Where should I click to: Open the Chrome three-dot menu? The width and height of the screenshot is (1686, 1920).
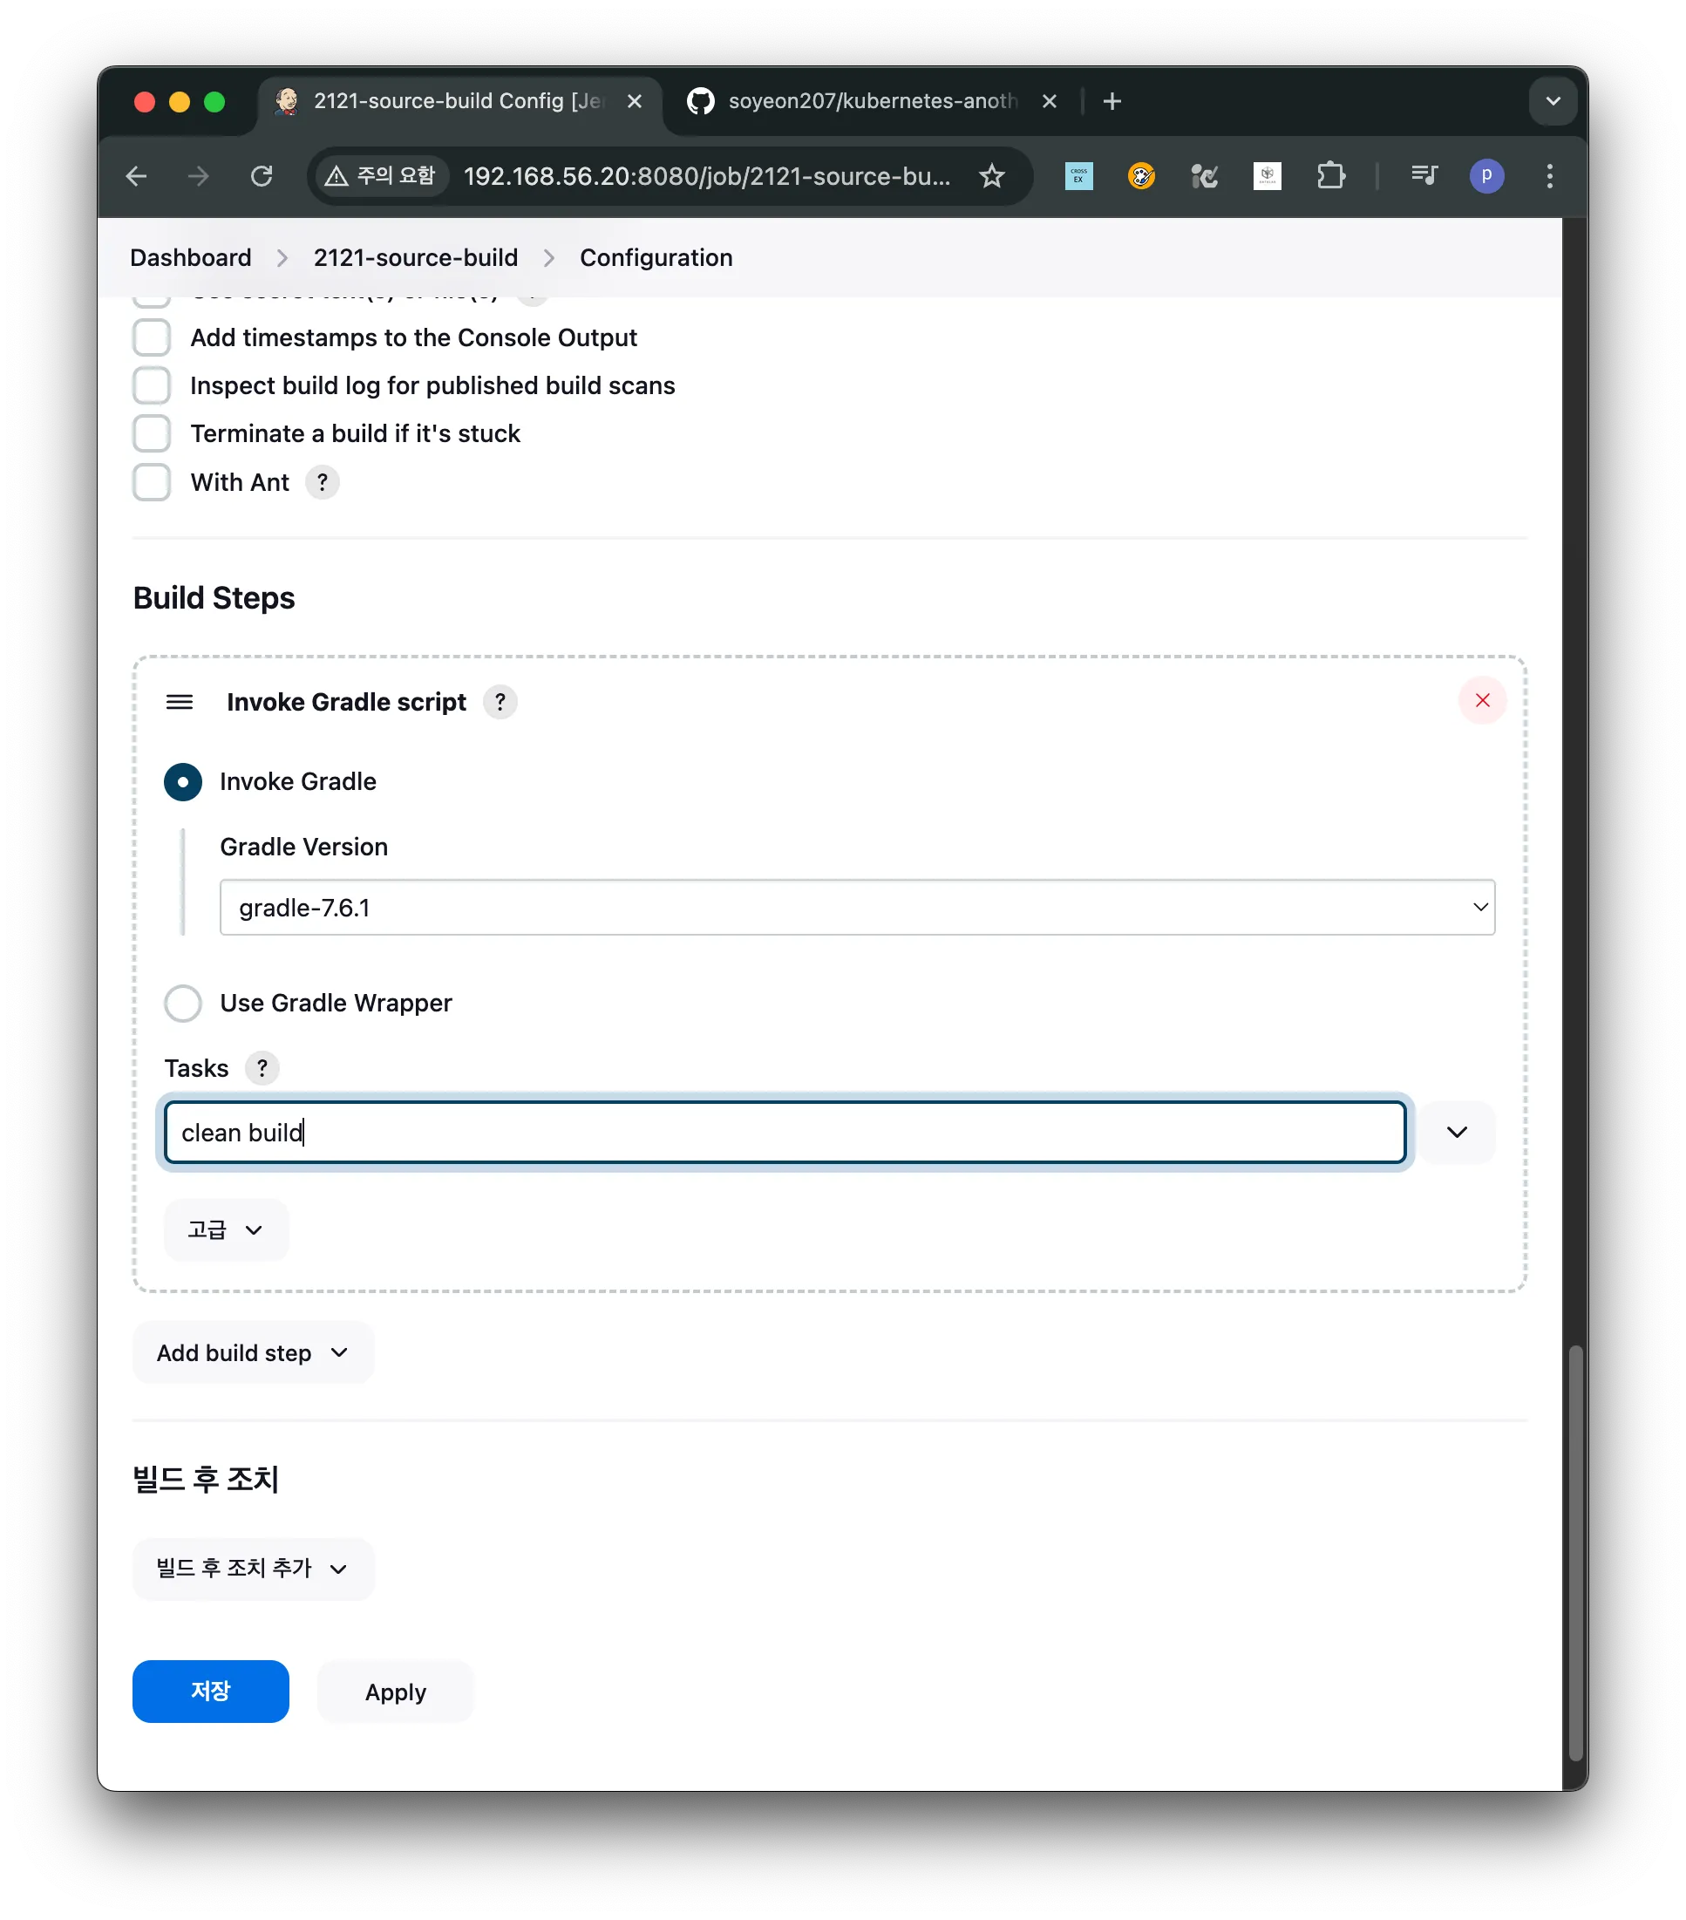(1549, 175)
